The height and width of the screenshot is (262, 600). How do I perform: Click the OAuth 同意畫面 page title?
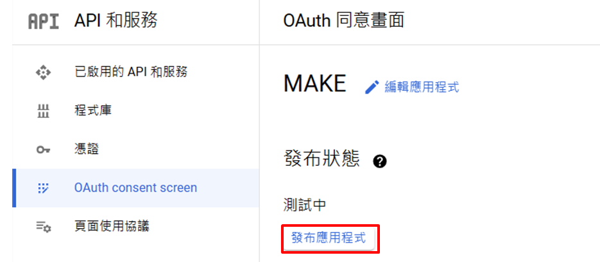click(343, 21)
